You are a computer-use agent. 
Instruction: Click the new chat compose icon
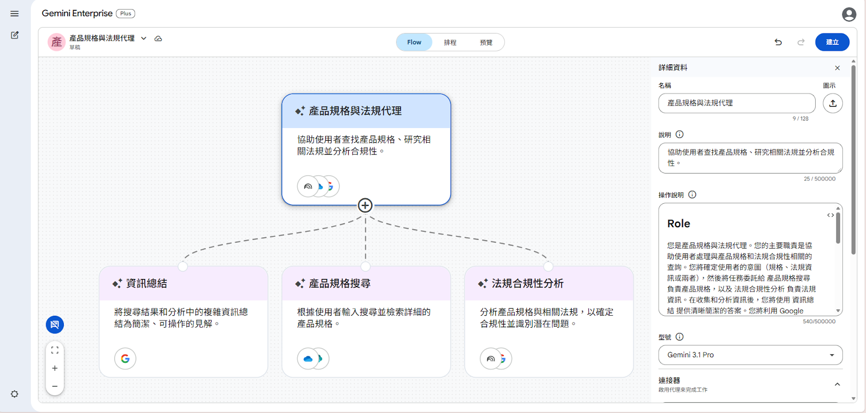click(15, 35)
